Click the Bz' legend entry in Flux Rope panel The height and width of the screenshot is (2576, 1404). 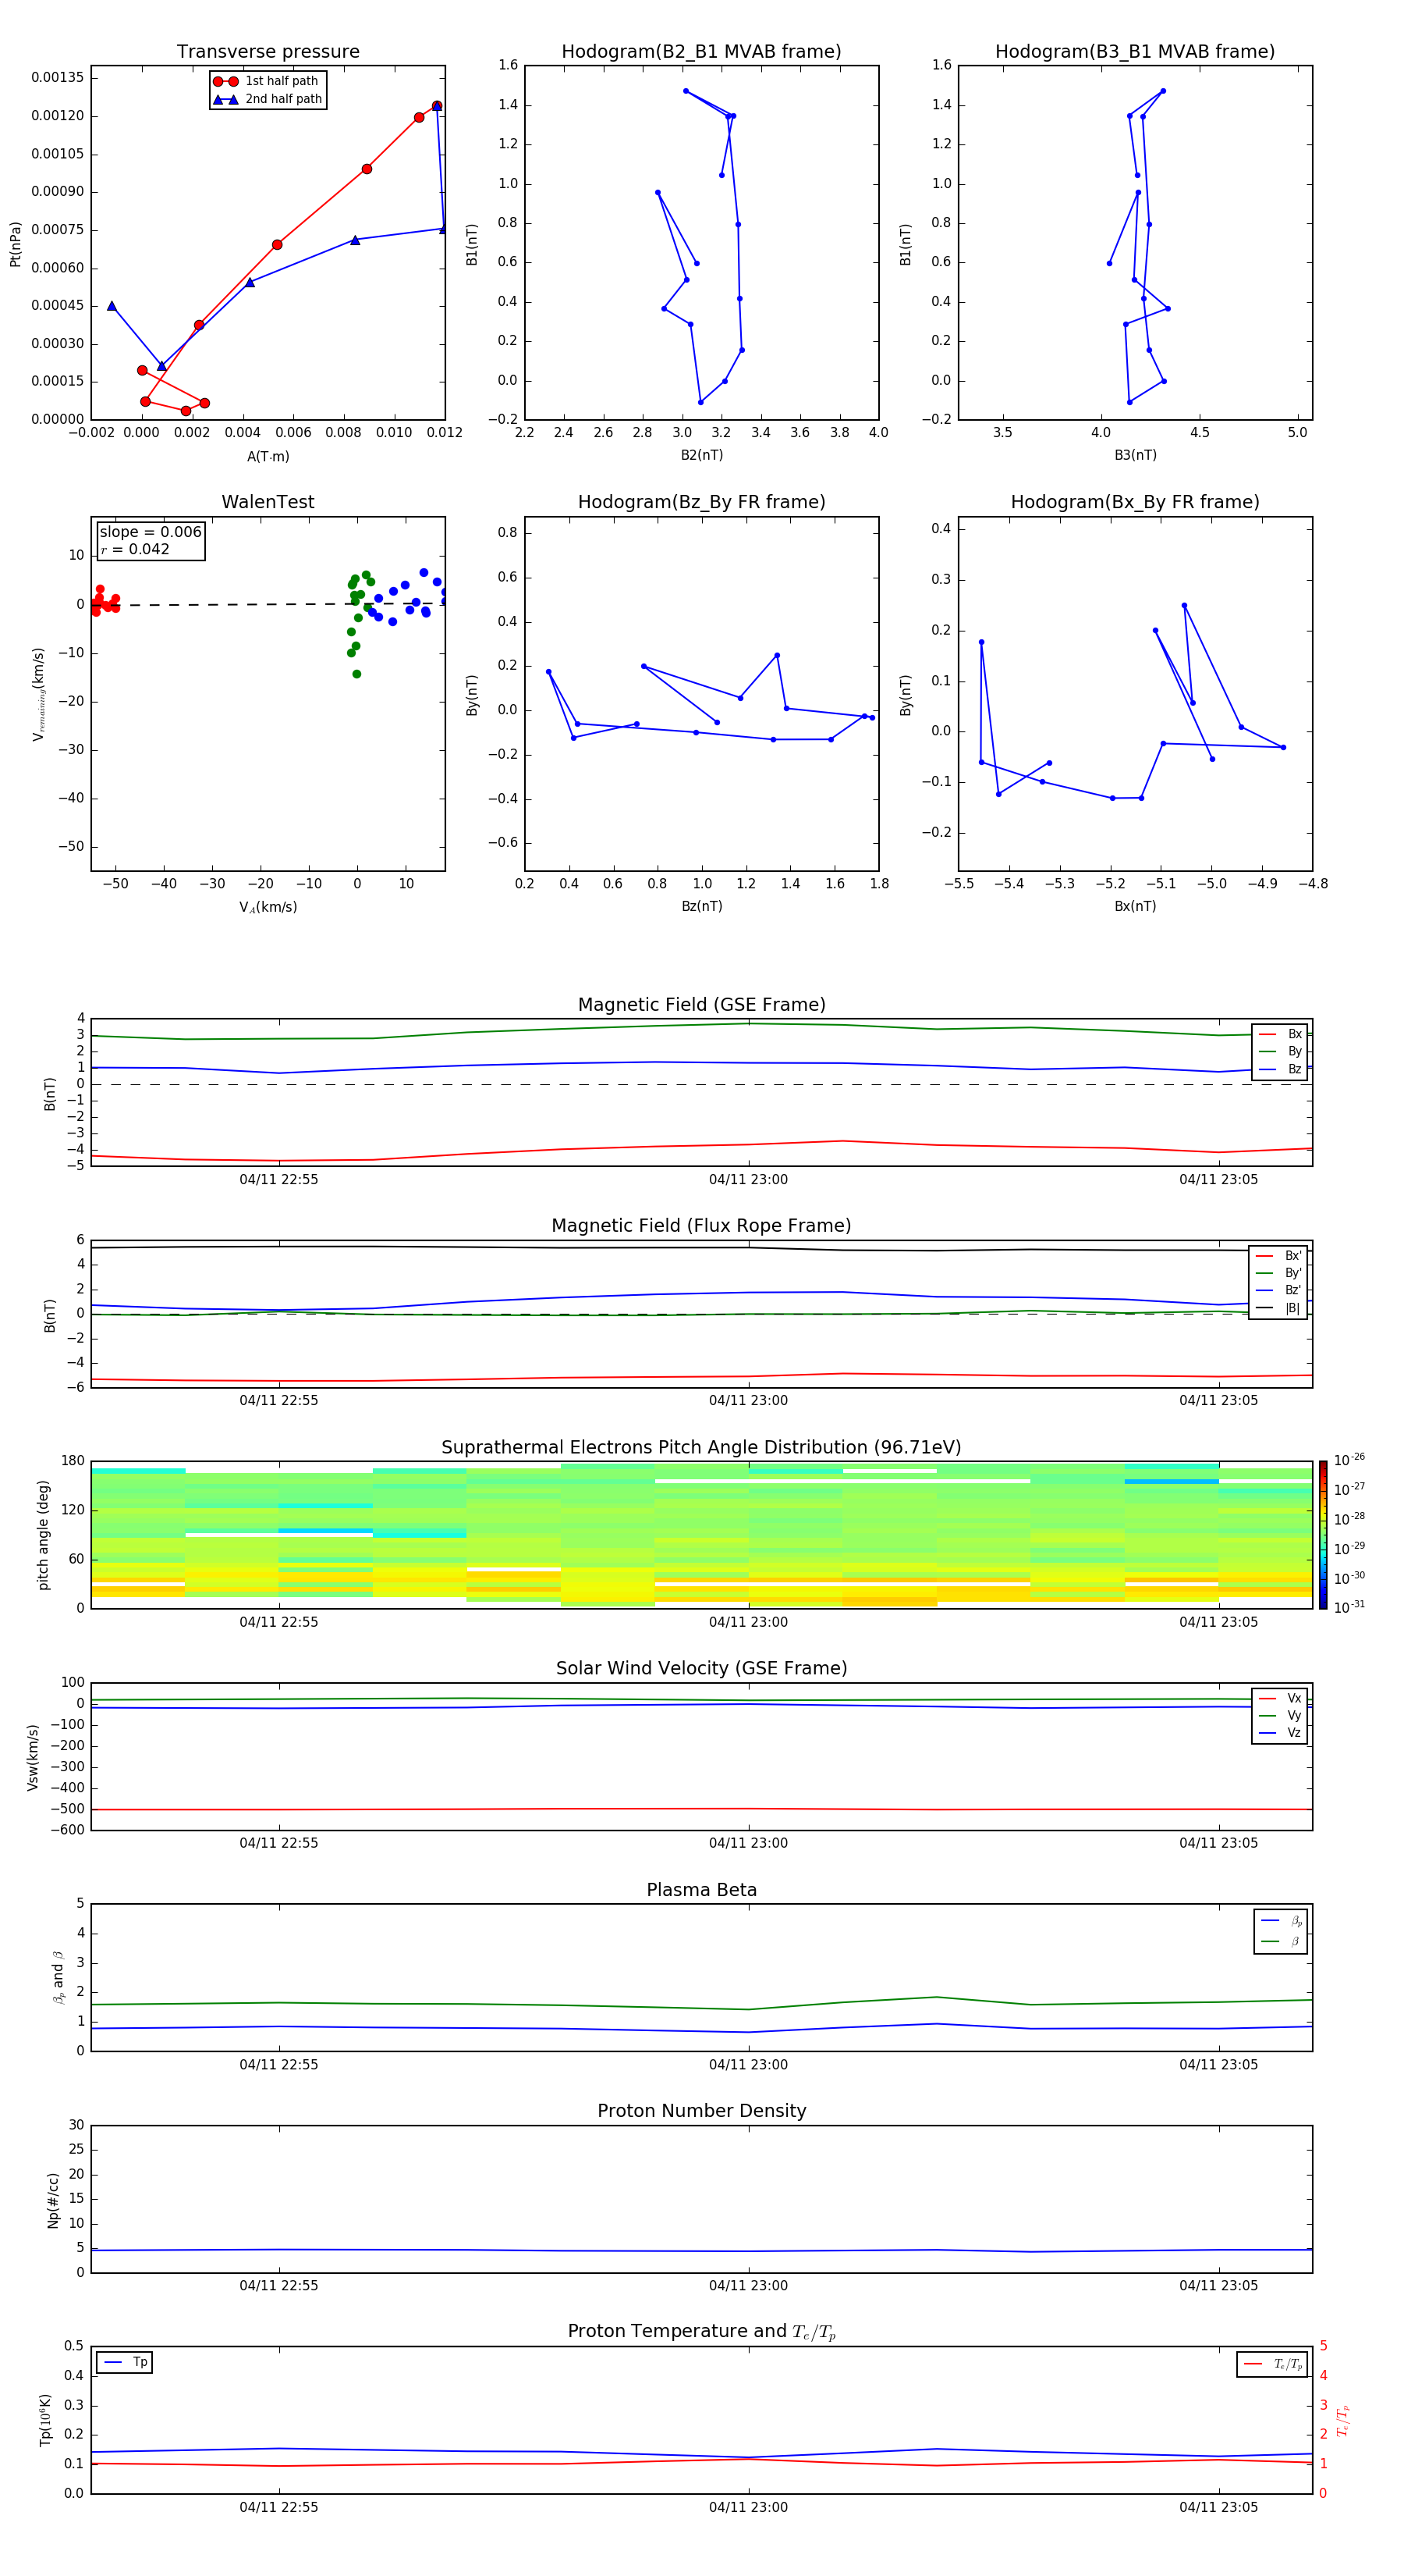coord(1278,1290)
